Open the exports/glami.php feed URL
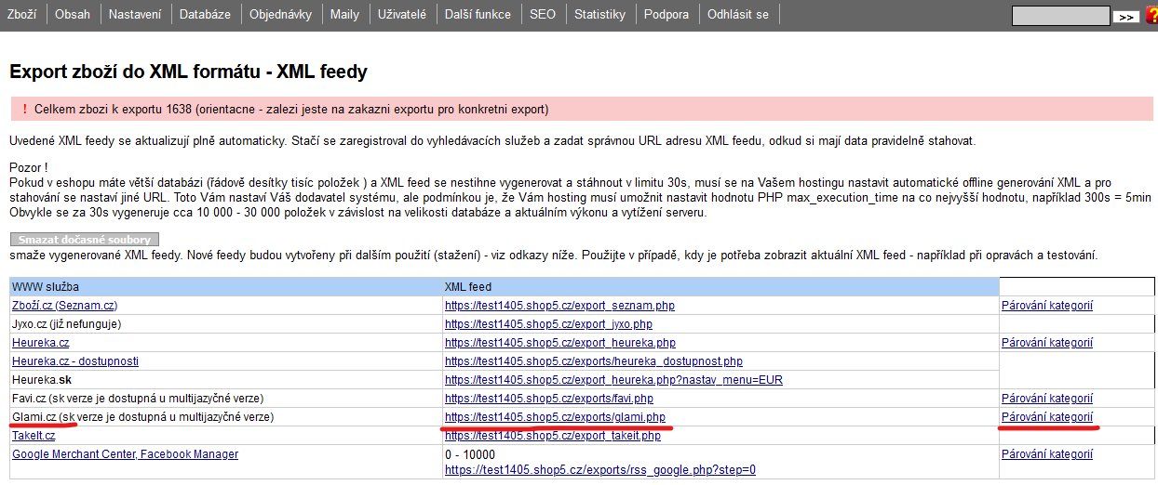This screenshot has height=485, width=1158. (x=555, y=417)
